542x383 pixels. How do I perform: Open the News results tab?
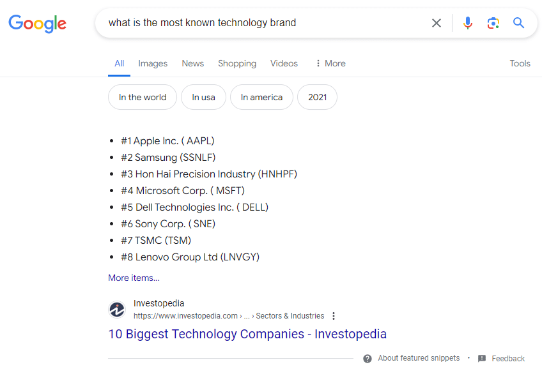coord(192,63)
